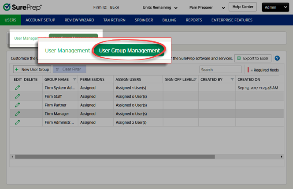Open Assigned 1 User(s) cell

coord(131,88)
